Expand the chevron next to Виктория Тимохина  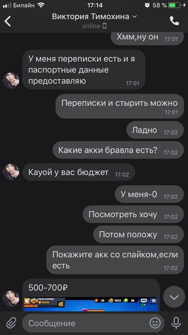point(134,16)
